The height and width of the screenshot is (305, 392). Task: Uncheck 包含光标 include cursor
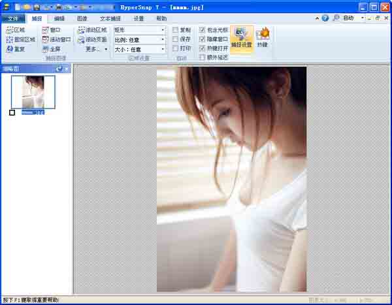coord(202,30)
